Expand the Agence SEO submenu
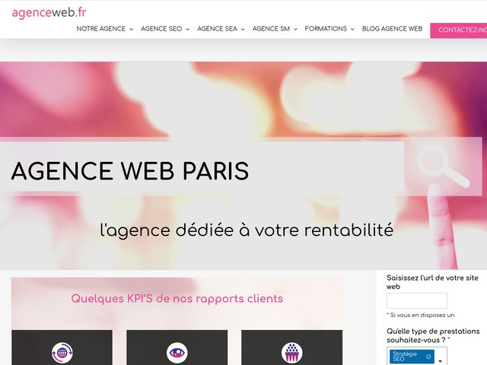Screen dimensions: 487x365 (164, 29)
